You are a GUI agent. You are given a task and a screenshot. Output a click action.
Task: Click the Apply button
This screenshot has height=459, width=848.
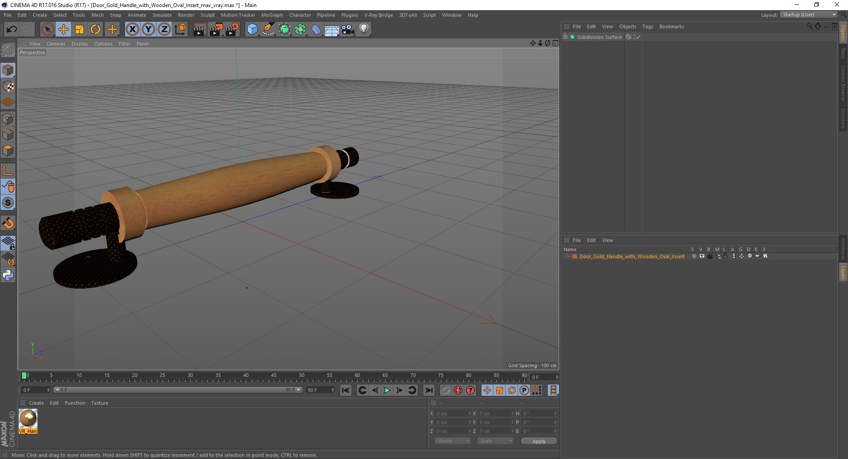click(539, 441)
